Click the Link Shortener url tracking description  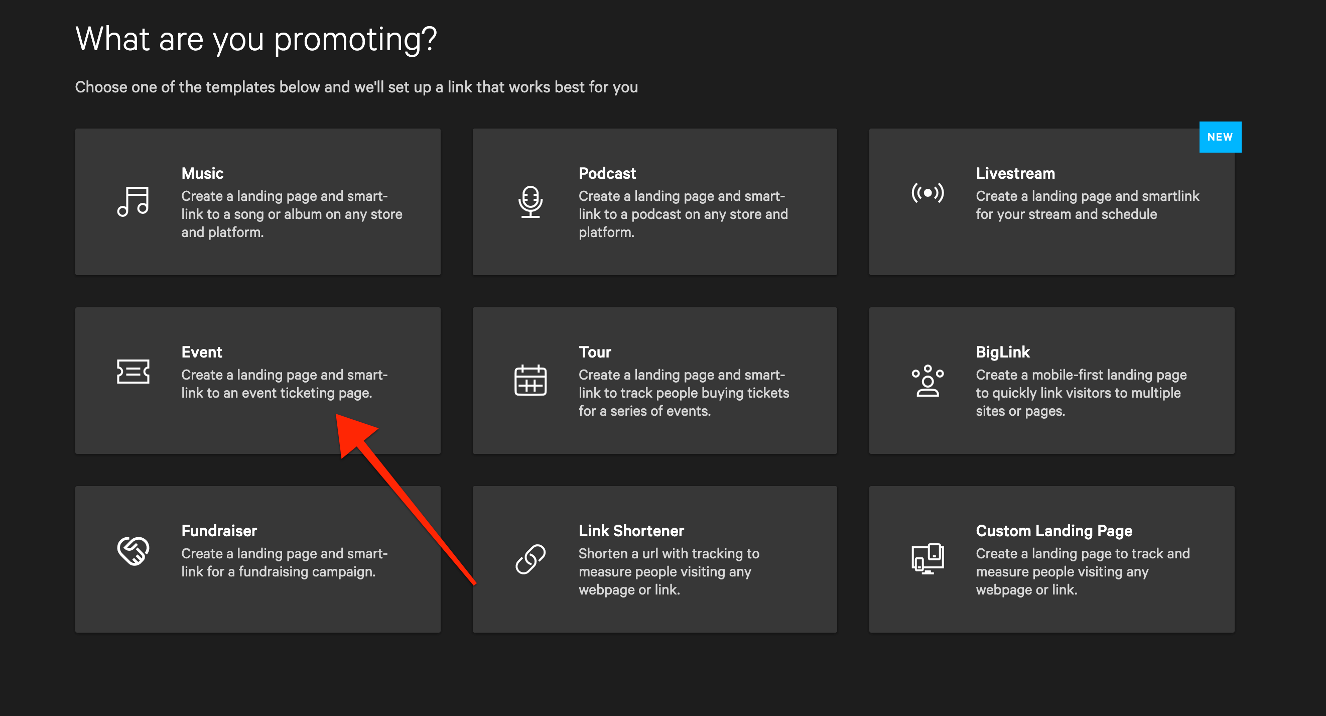click(669, 571)
